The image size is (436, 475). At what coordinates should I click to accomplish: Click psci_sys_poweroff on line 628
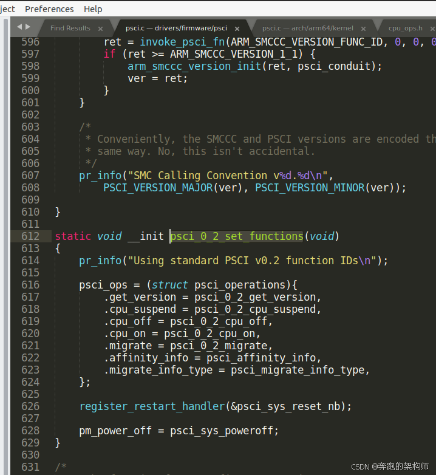pos(222,431)
